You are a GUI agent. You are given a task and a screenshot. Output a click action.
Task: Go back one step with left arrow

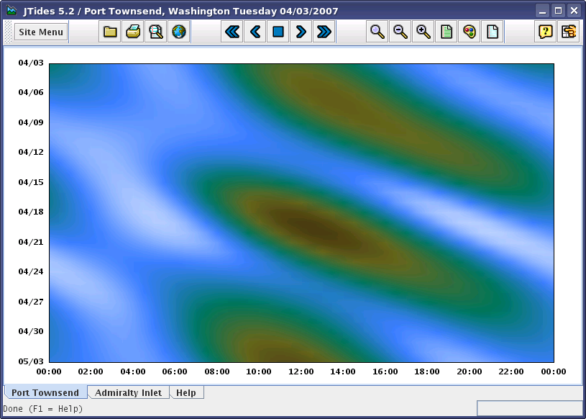click(255, 32)
